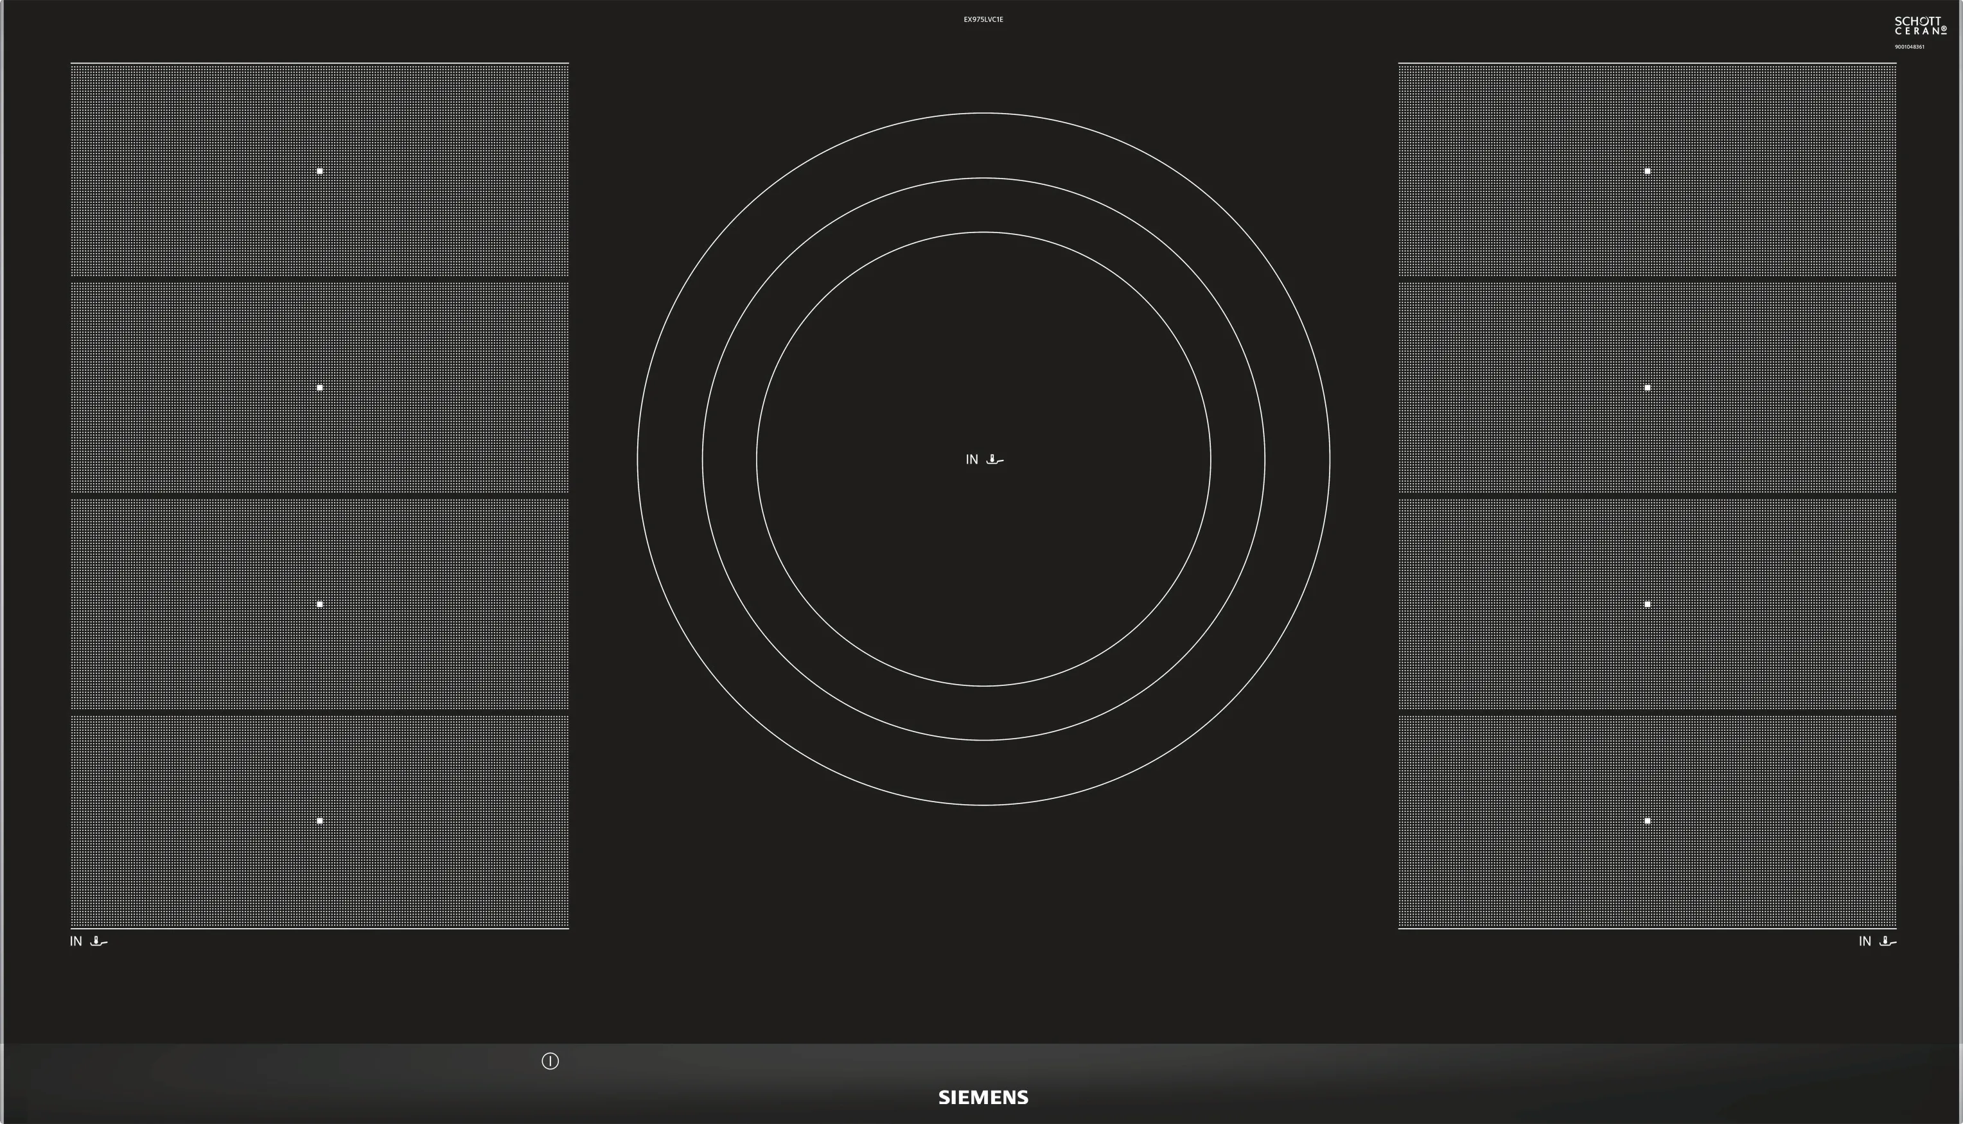Click the SIEMENS brand logo
Viewport: 1963px width, 1124px height.
pyautogui.click(x=983, y=1098)
